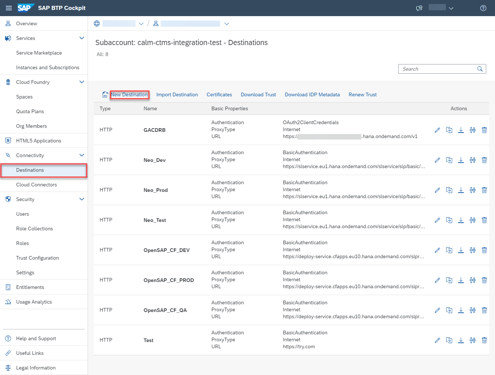This screenshot has width=495, height=375.
Task: Click the globe icon in the breadcrumb
Action: click(97, 23)
